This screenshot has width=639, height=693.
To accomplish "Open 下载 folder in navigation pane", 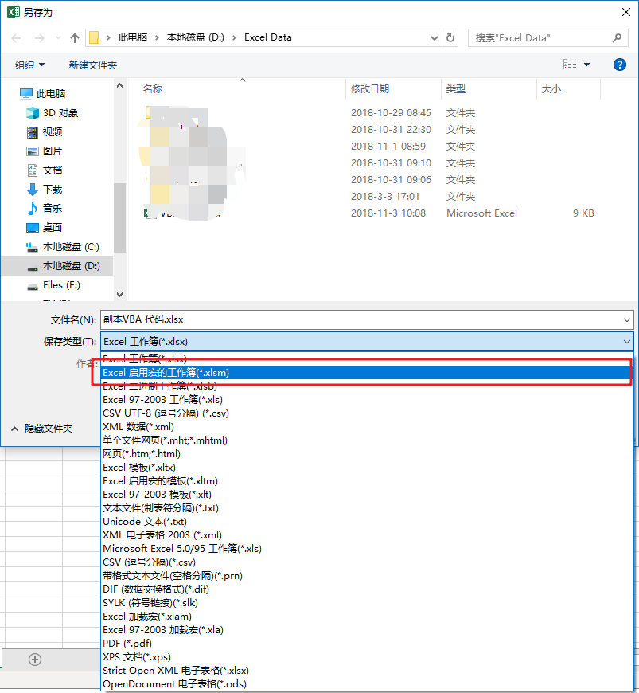I will pos(52,190).
